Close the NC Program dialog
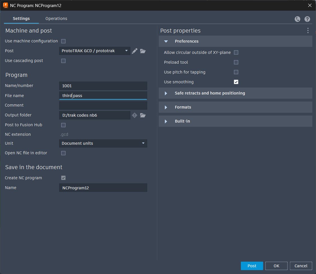316x274 pixels. [310, 5]
